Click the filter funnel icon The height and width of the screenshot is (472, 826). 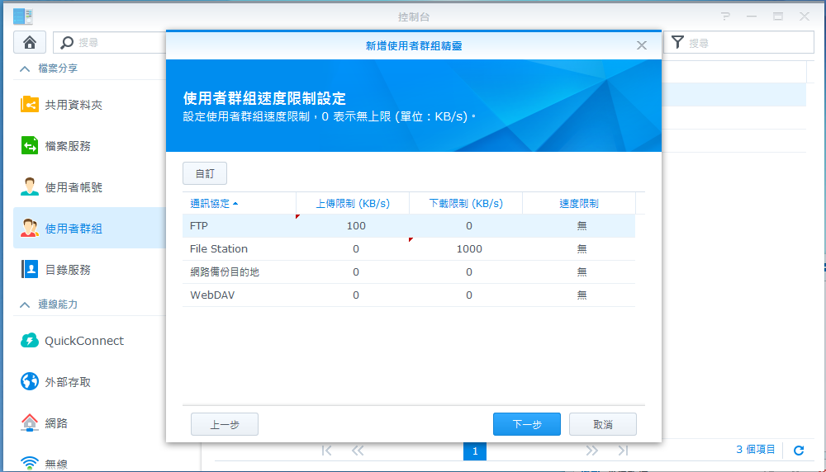point(678,43)
